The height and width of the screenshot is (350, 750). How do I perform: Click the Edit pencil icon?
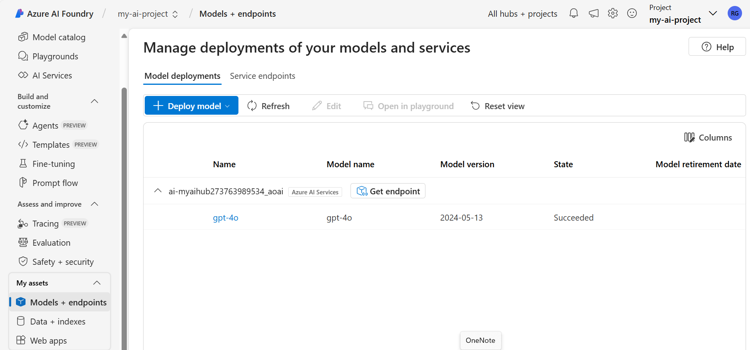317,106
